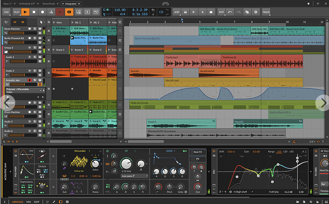
Task: Open the pointer tool dropdown
Action: click(x=42, y=22)
